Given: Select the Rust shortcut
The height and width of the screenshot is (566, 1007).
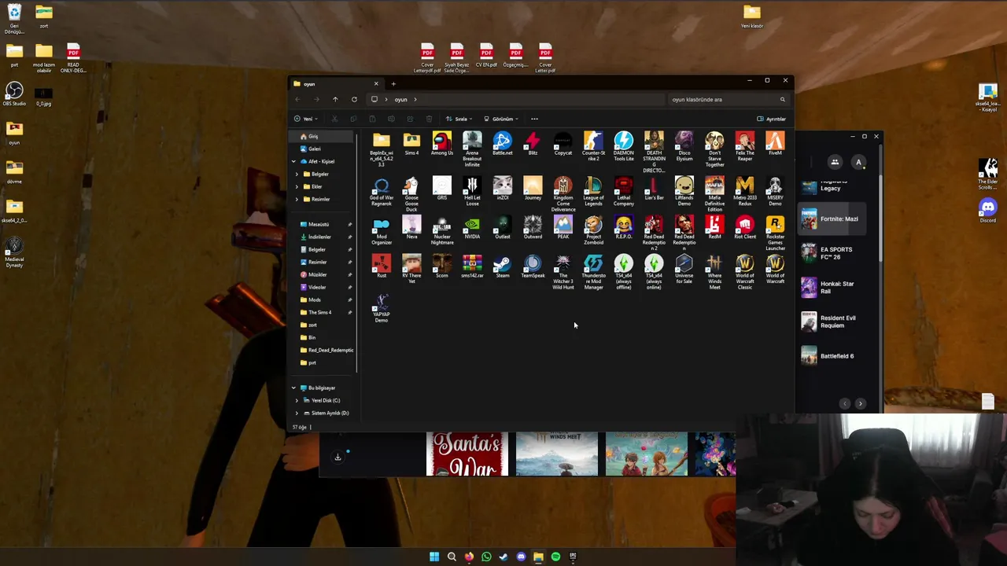Looking at the screenshot, I should 382,267.
